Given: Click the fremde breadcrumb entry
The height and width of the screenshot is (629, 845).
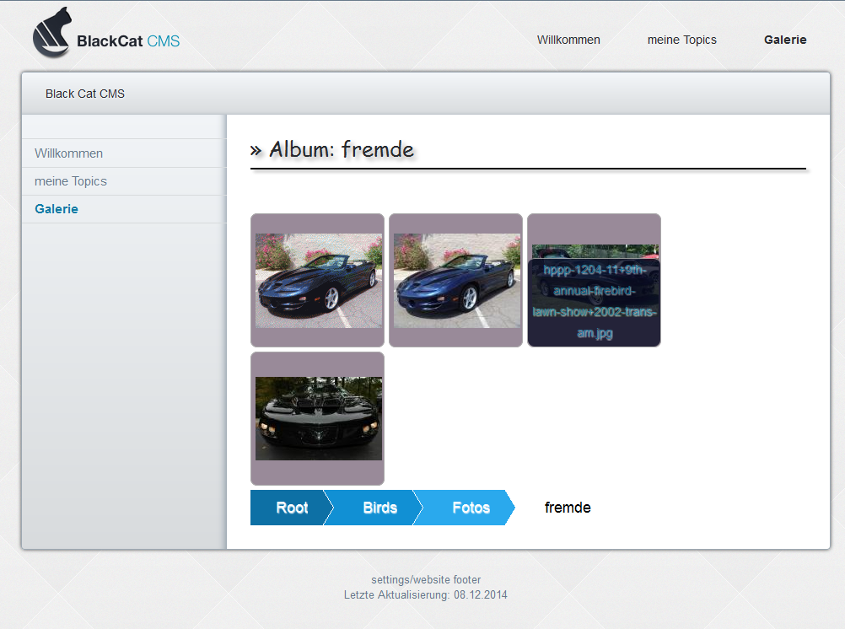Looking at the screenshot, I should pos(568,508).
